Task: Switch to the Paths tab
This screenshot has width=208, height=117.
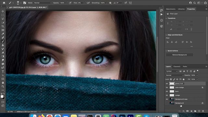Action: click(x=185, y=66)
